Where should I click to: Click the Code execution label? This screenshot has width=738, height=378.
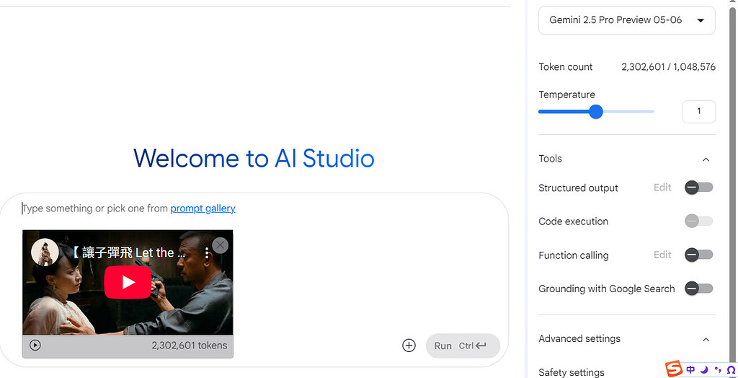(x=573, y=221)
